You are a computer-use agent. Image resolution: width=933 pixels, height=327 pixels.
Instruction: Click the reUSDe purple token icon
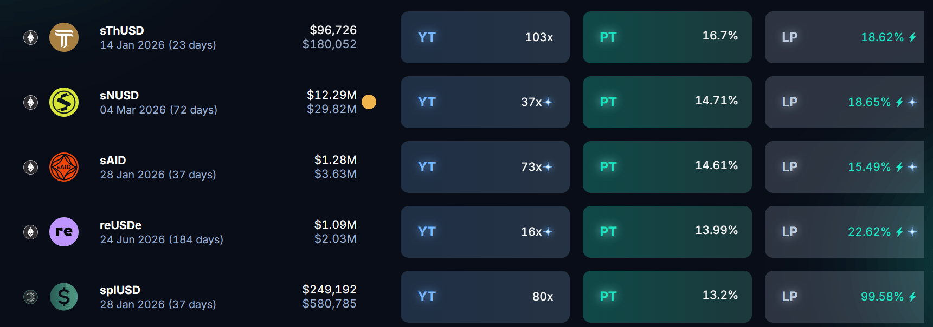click(64, 232)
